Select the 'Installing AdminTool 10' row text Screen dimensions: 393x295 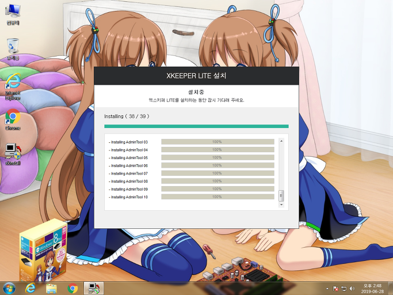129,197
